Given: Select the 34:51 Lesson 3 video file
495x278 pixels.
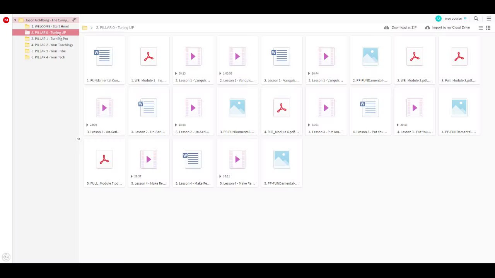Looking at the screenshot, I should [326, 112].
